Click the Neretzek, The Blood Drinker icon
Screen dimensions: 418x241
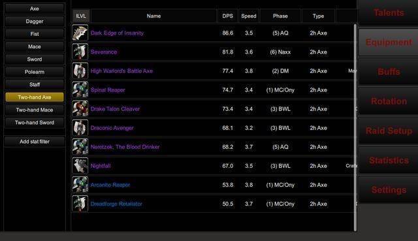(x=80, y=147)
